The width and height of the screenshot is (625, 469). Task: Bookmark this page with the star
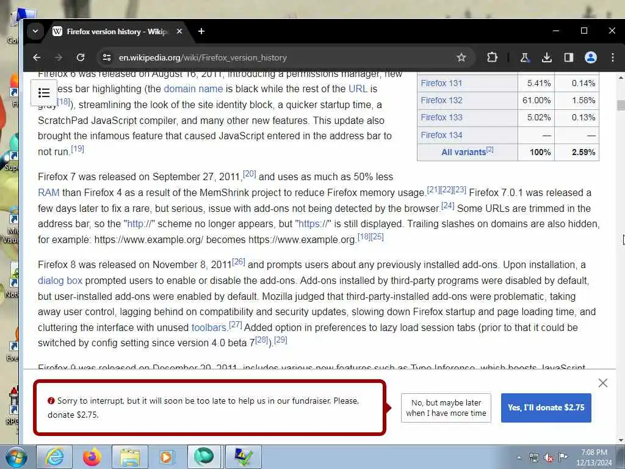[x=461, y=57]
